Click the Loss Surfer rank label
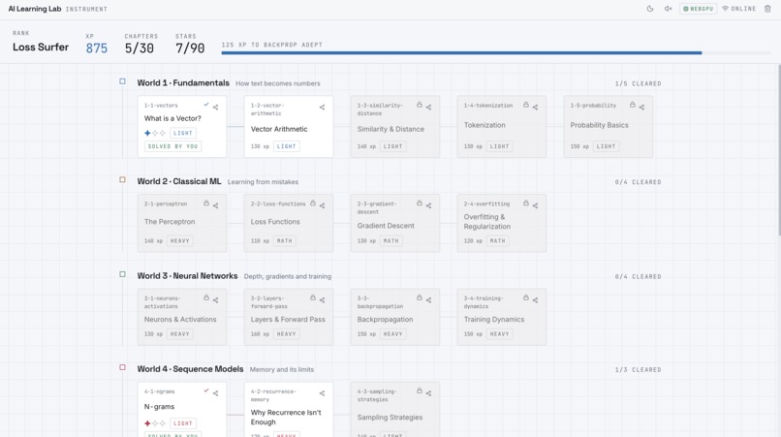 coord(41,47)
